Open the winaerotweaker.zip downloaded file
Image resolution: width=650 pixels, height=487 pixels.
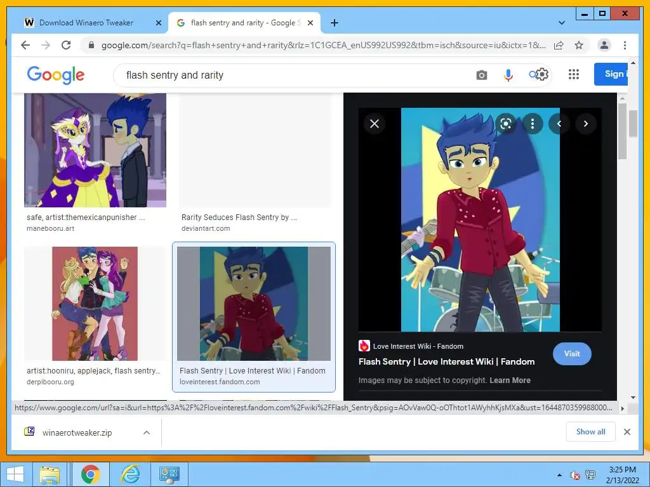(x=77, y=432)
